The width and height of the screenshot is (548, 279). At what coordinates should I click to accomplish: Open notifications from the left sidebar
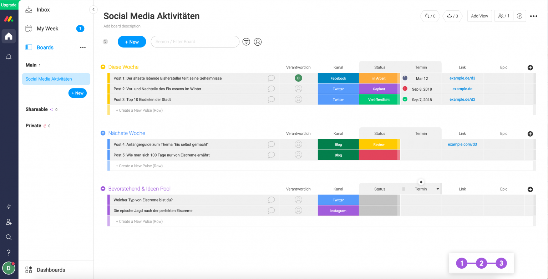(x=9, y=56)
